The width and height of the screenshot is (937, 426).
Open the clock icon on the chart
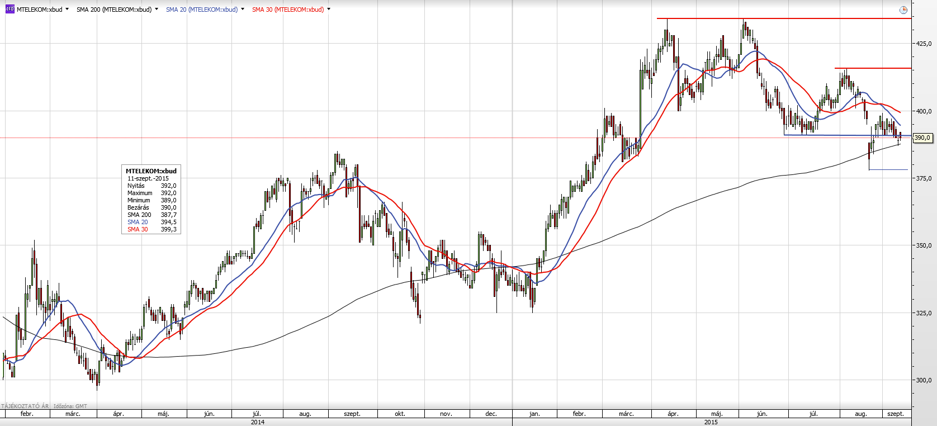pyautogui.click(x=903, y=10)
